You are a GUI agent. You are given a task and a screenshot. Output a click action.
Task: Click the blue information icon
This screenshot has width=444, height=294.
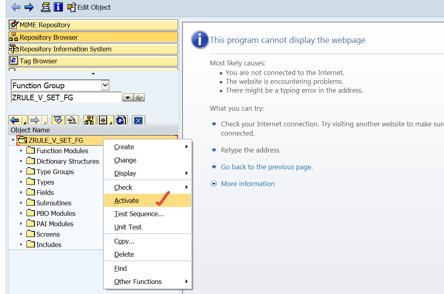pos(58,7)
